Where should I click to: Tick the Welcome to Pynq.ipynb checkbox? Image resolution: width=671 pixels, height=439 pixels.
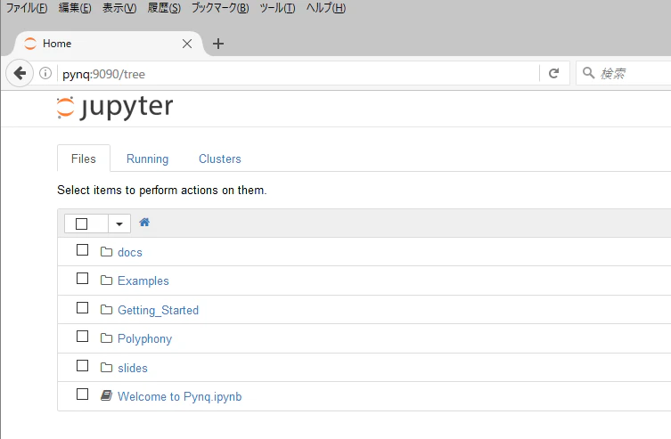click(82, 394)
